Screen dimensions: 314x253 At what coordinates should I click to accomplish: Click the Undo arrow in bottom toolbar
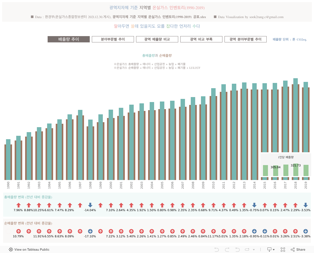(216, 250)
